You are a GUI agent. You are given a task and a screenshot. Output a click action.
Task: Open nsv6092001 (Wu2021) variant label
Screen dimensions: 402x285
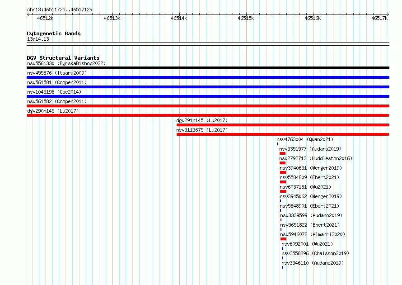[x=307, y=244]
